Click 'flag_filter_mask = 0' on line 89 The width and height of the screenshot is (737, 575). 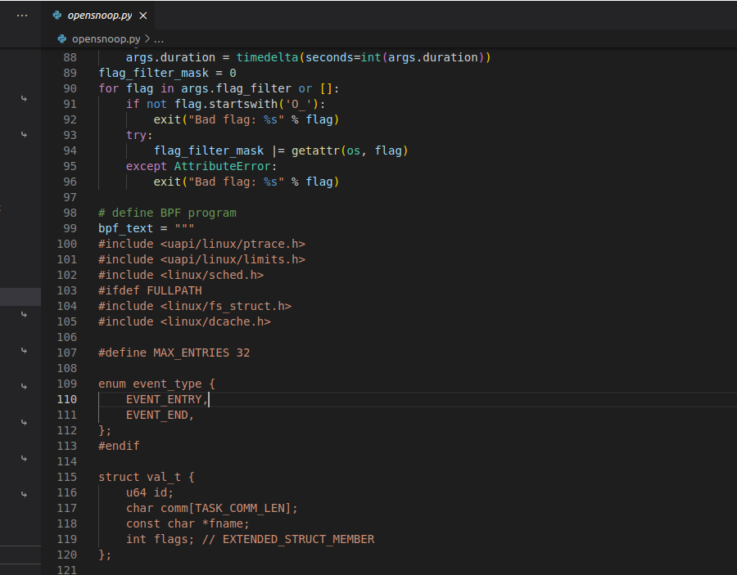pos(167,74)
